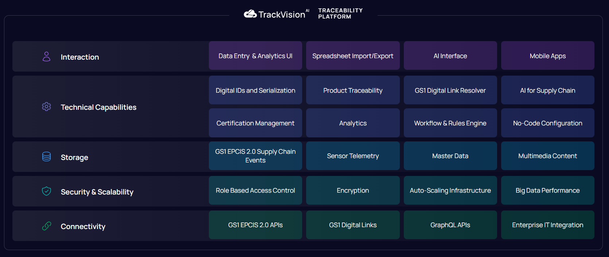Select the Spreadsheet Import/Export tile
This screenshot has width=609, height=257.
click(352, 56)
